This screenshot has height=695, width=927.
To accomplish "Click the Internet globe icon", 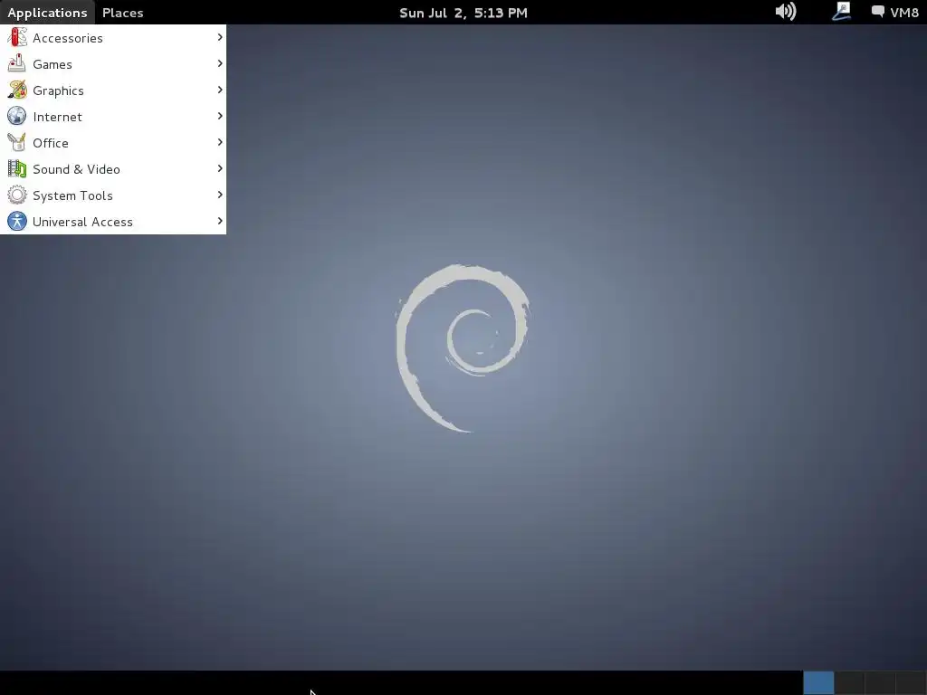I will coord(17,117).
